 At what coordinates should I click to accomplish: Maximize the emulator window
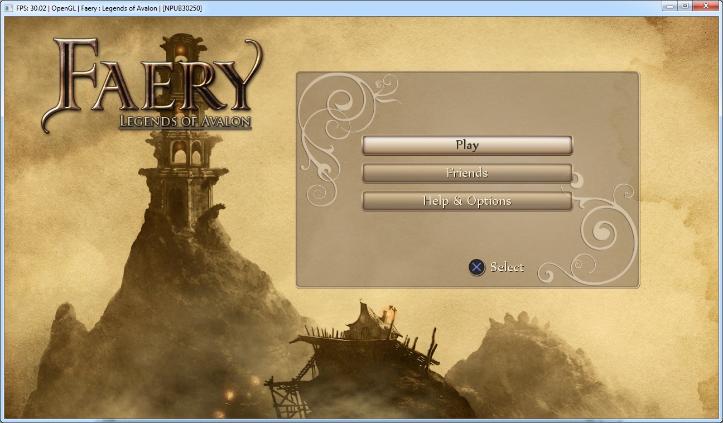[685, 6]
